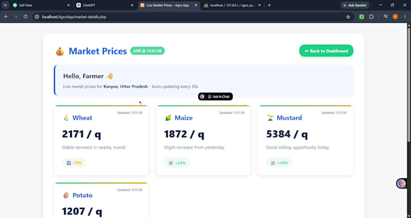Click Stable demand in nearby mandi text
The width and height of the screenshot is (411, 218).
point(94,147)
